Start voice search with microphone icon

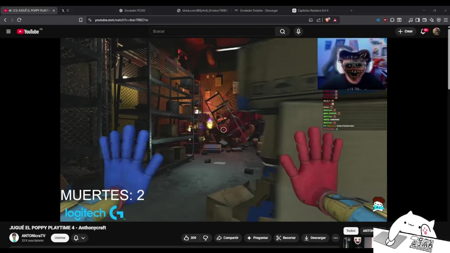tap(298, 31)
